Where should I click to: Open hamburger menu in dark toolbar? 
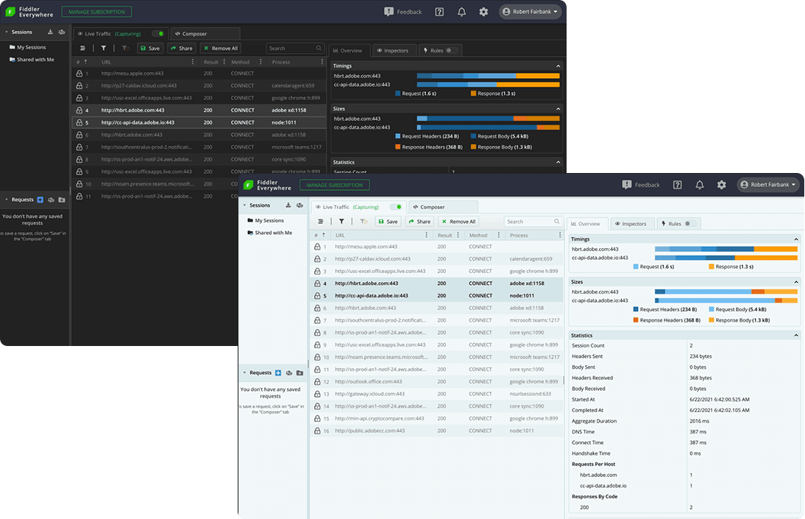click(x=82, y=49)
